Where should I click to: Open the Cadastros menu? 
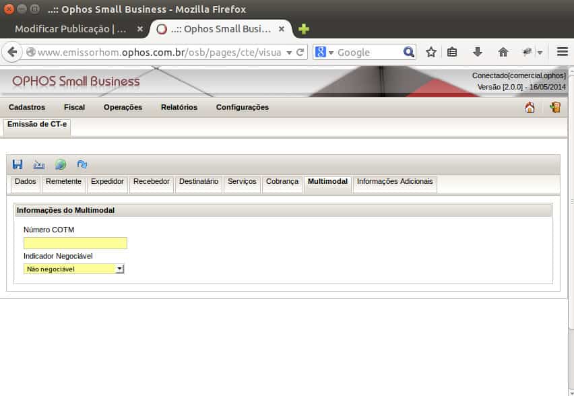coord(27,107)
